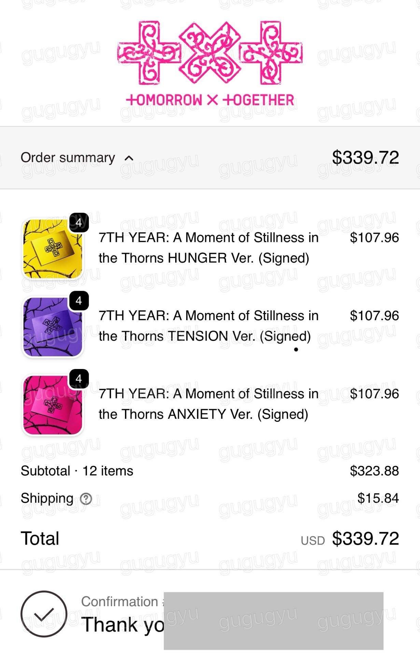Click the Shipping help question mark icon
This screenshot has width=420, height=655.
86,499
